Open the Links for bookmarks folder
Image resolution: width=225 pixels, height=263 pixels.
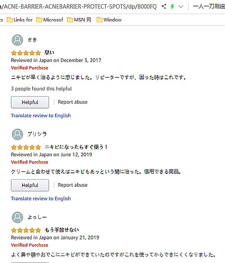pos(19,20)
